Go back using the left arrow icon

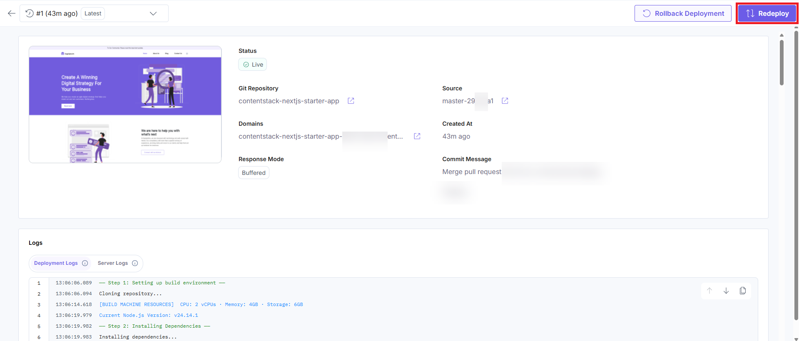[x=12, y=13]
